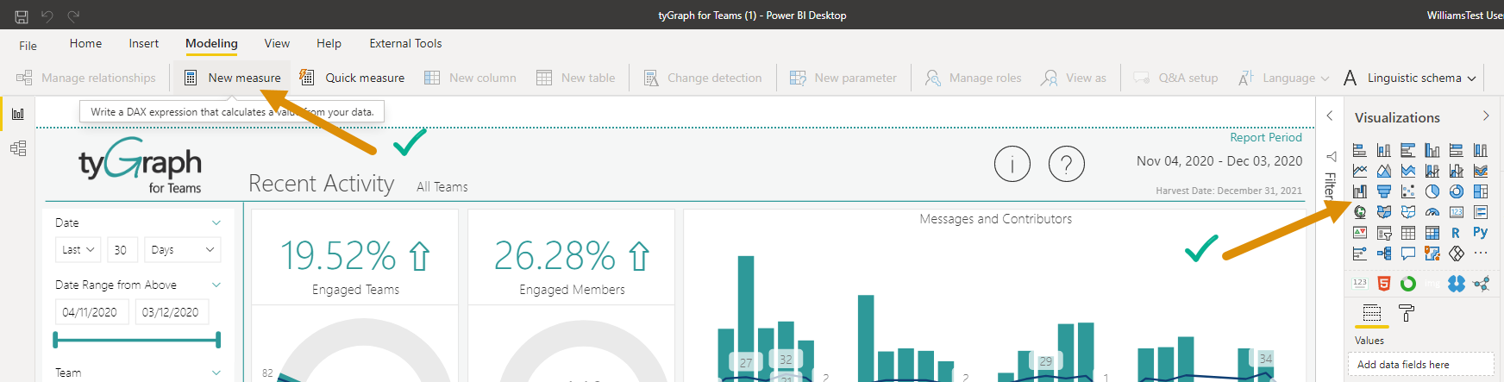Open the Format paint roller tab
Image resolution: width=1504 pixels, height=382 pixels.
click(x=1406, y=313)
